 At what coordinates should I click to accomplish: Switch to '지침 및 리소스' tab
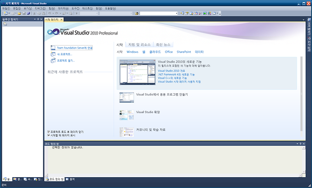pos(139,45)
